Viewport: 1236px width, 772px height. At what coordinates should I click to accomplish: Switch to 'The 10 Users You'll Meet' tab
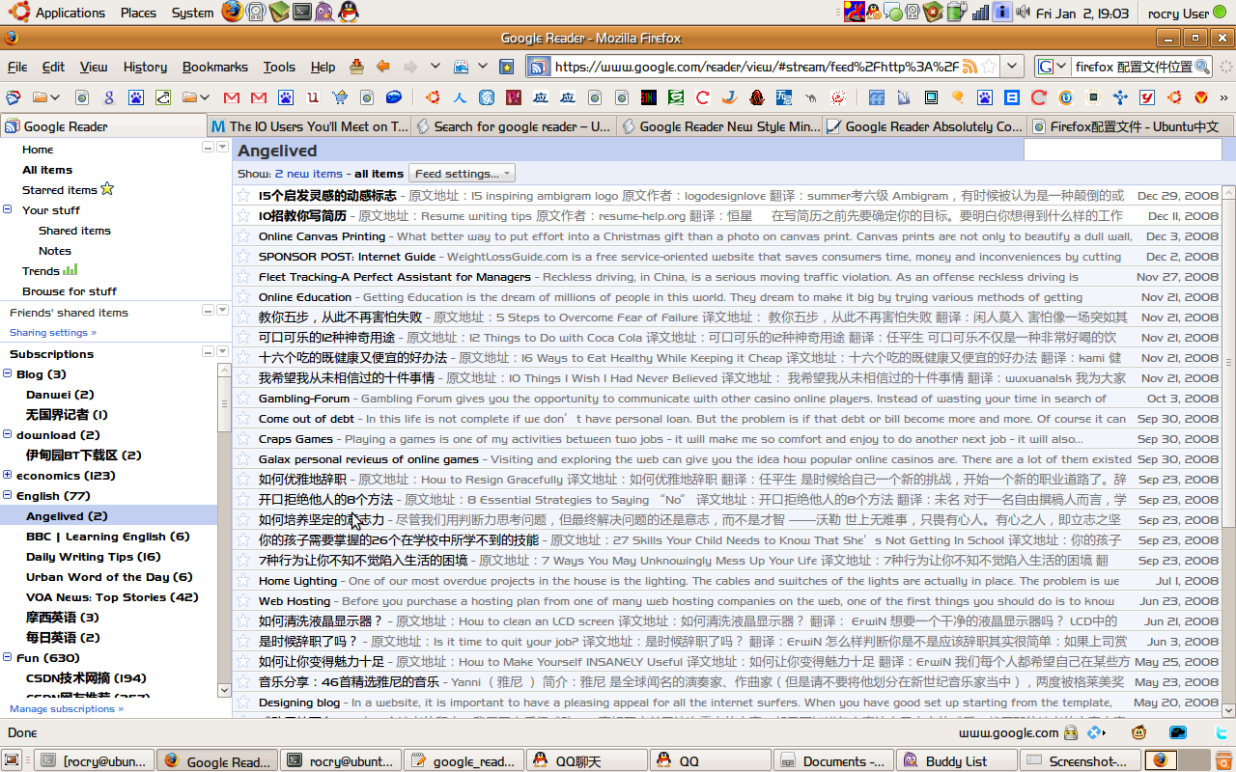click(x=310, y=126)
